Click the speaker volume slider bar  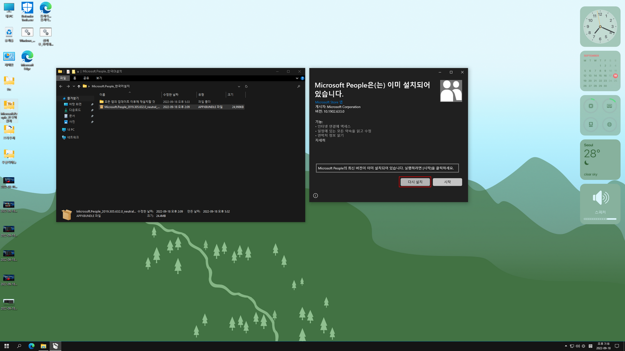point(600,219)
